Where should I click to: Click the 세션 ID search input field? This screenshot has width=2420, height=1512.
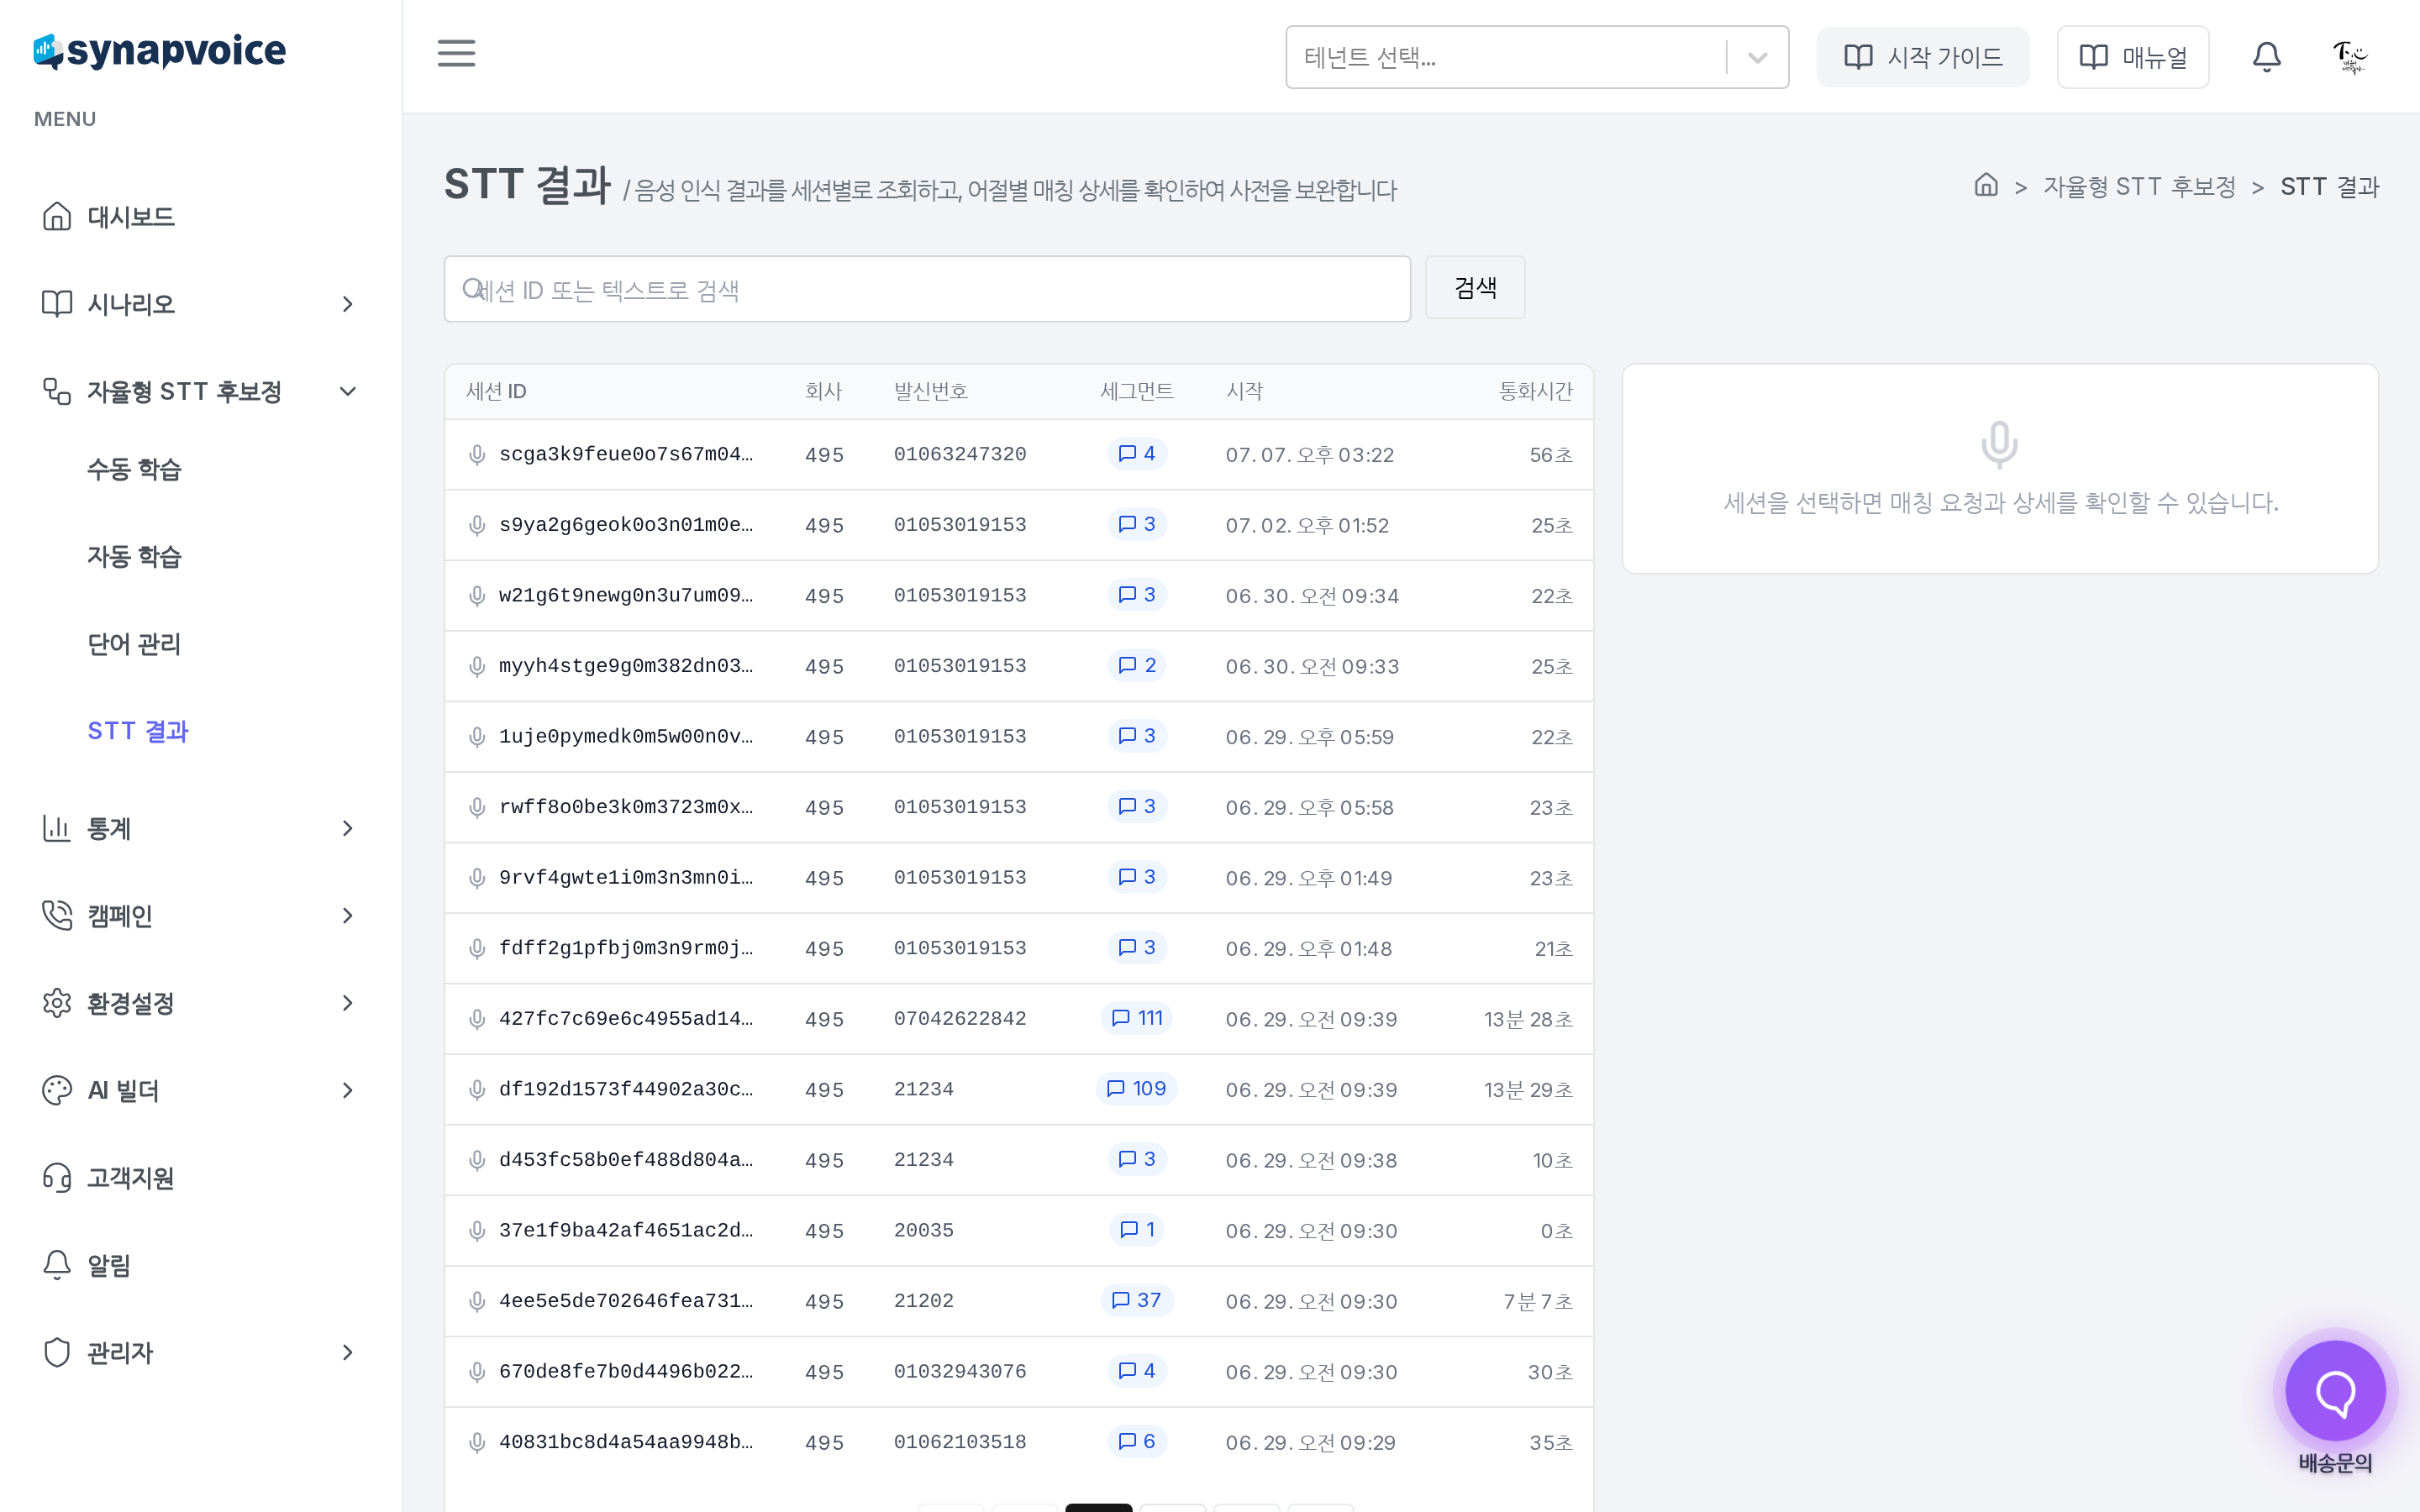pos(927,289)
